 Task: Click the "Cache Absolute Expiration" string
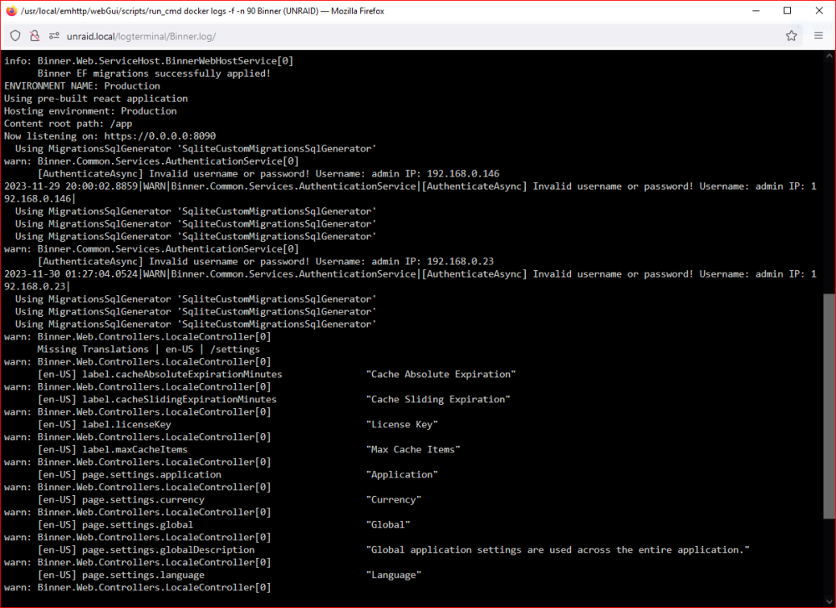point(441,375)
